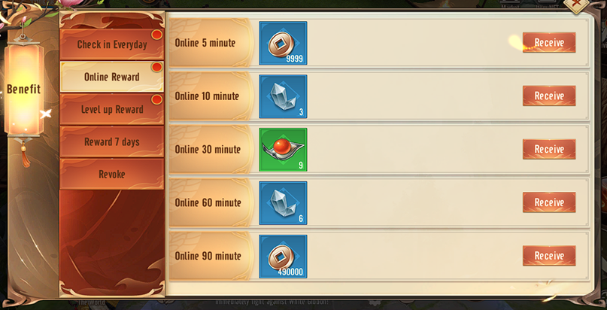Select the 3 crystal reward icon

click(283, 96)
